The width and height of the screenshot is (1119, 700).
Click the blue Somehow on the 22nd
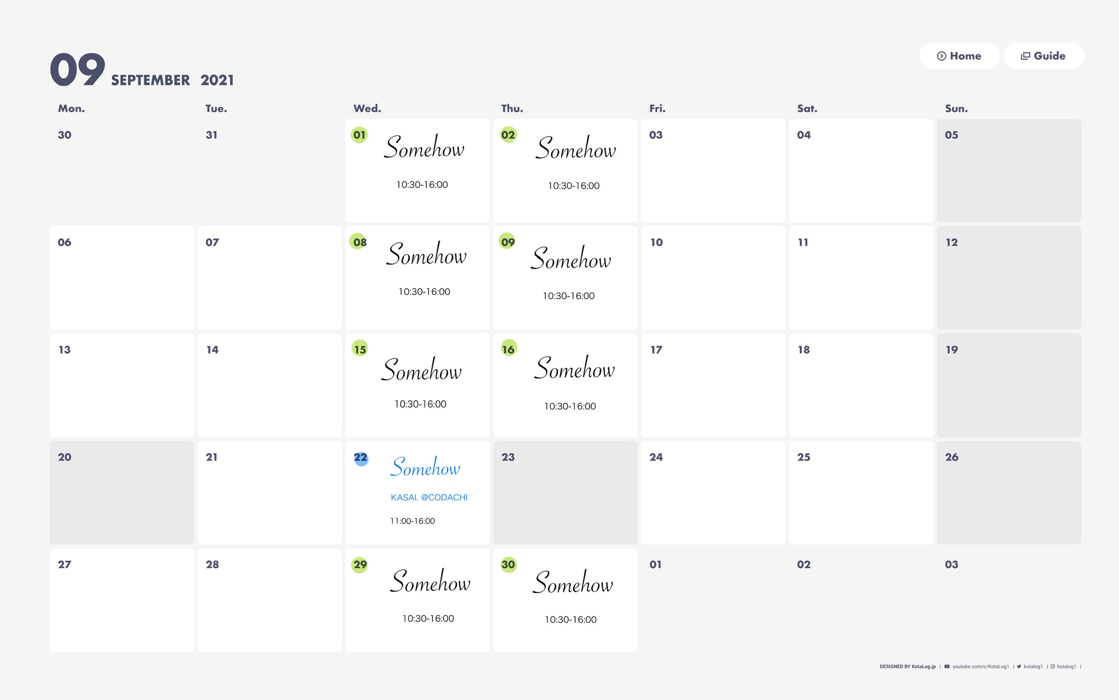pos(426,467)
